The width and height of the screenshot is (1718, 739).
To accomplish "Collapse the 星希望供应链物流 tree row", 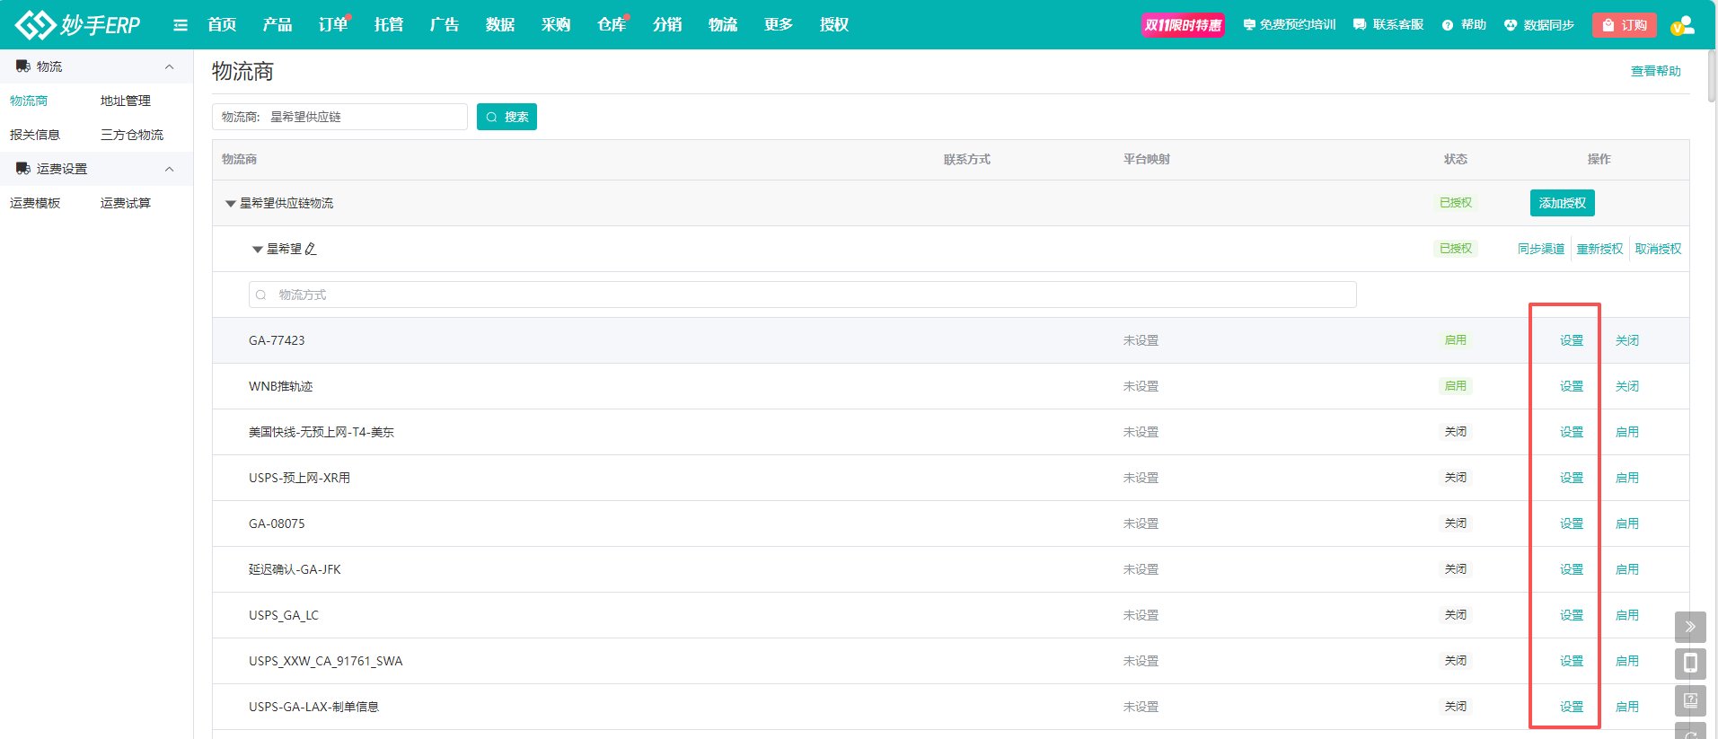I will pos(230,204).
